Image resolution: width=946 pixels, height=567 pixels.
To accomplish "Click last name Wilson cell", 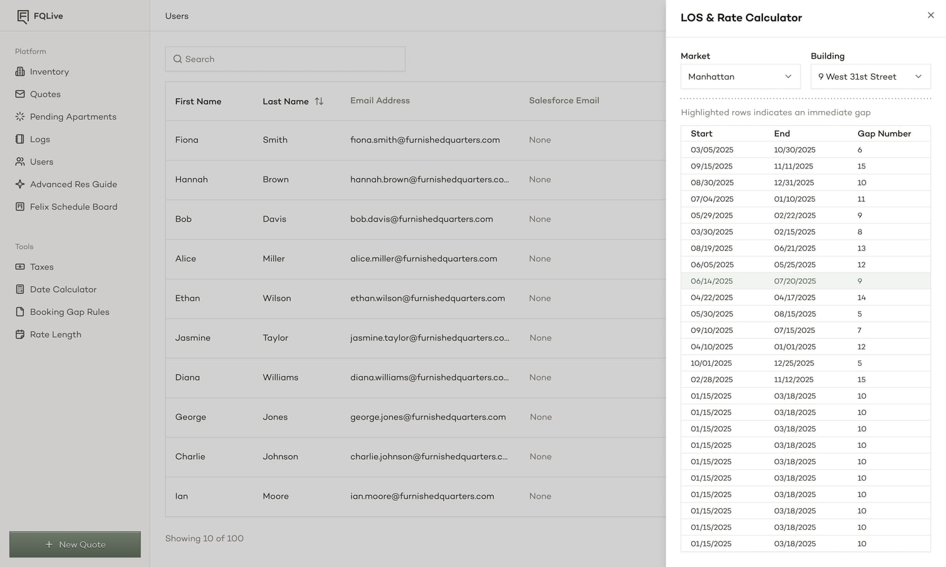I will [x=277, y=298].
